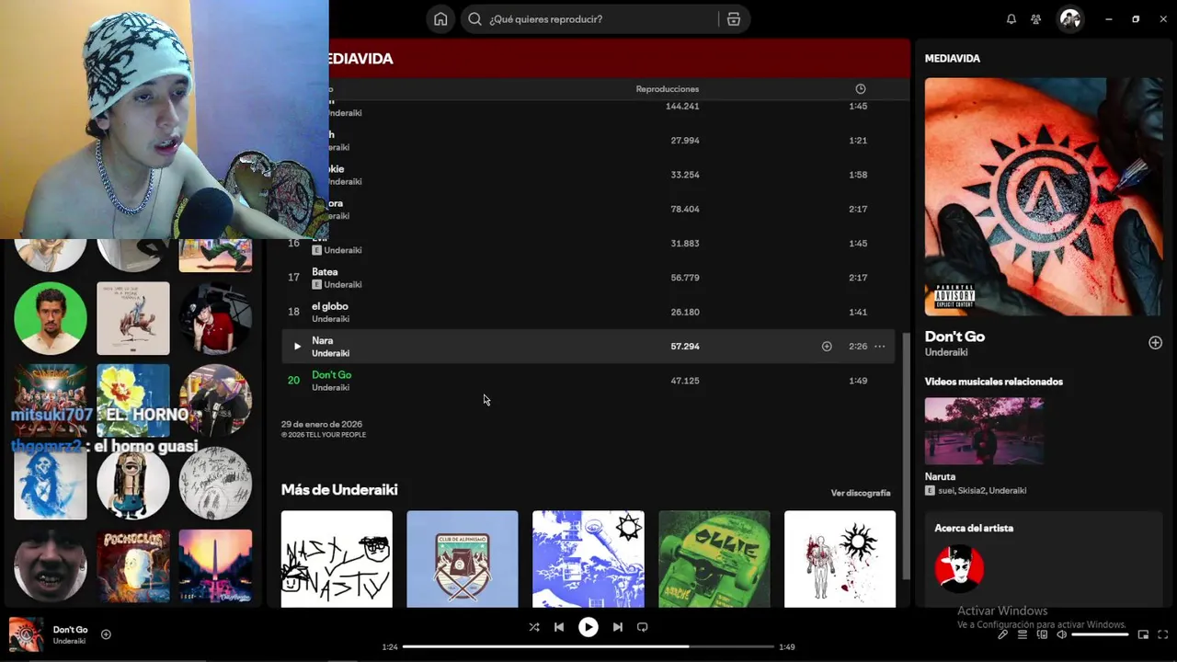Toggle shuffle playback
This screenshot has width=1177, height=662.
pos(534,627)
